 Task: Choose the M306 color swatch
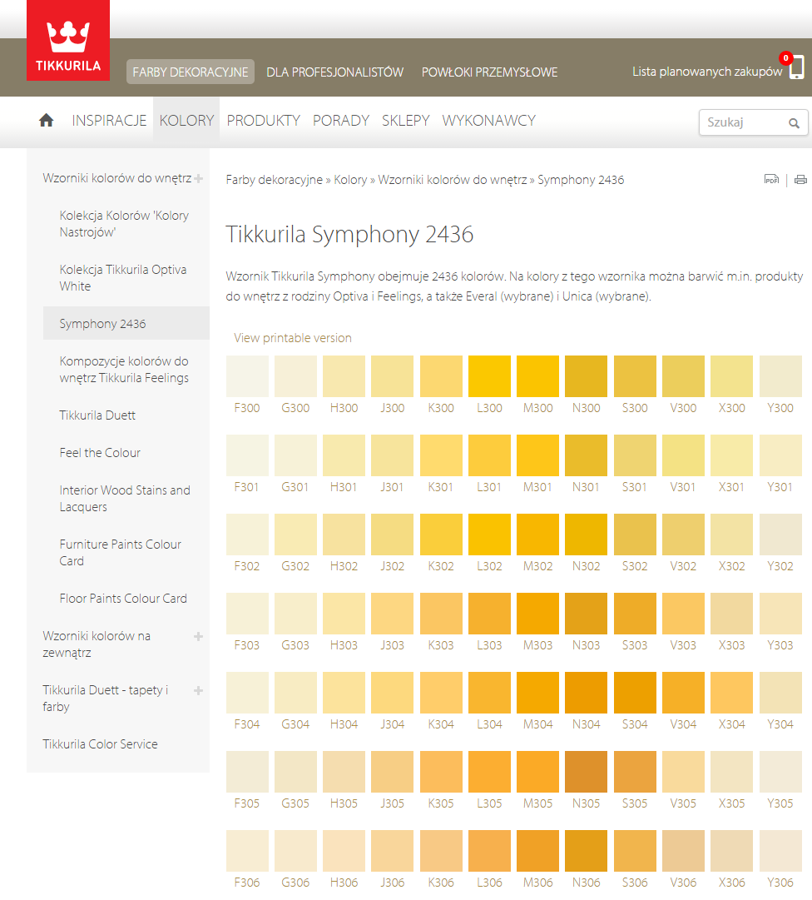point(538,851)
